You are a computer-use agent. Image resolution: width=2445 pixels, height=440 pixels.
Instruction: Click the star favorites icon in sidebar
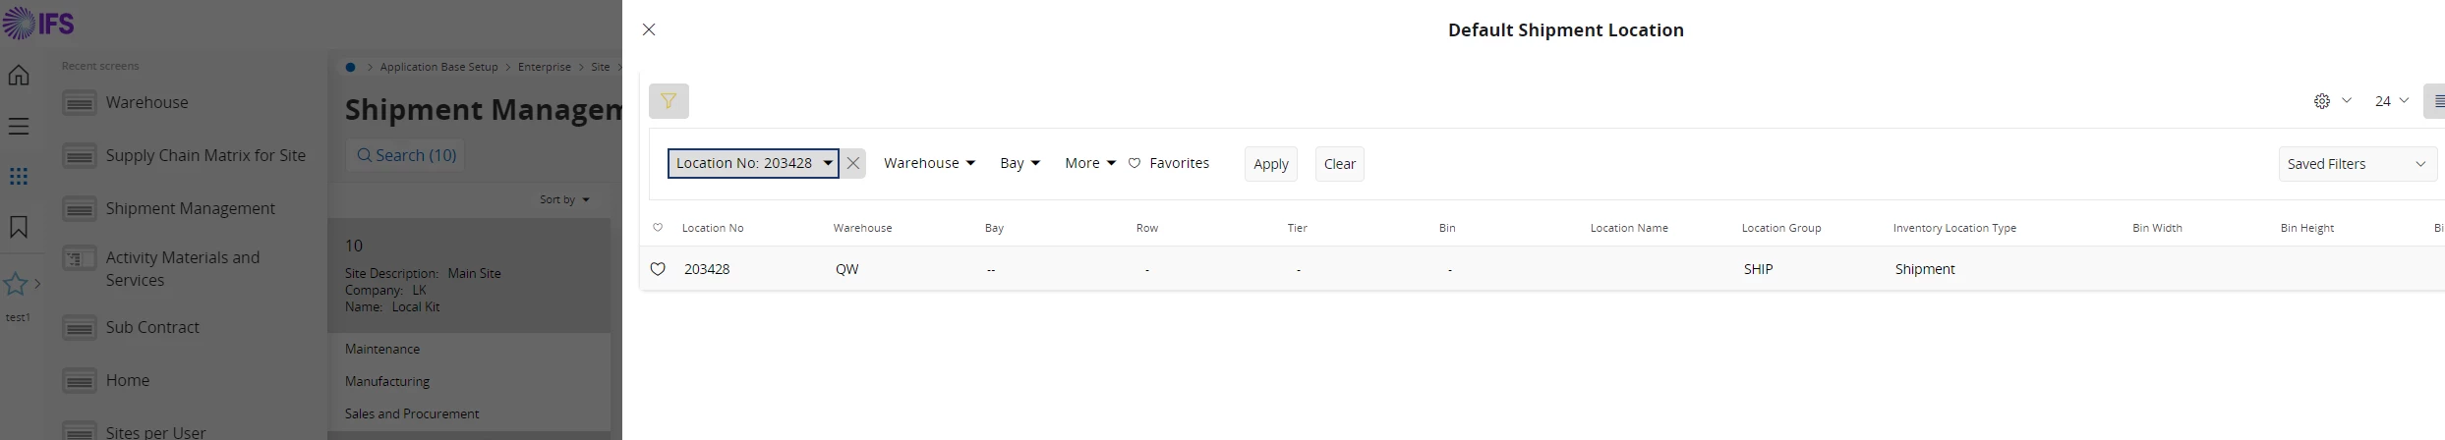point(16,285)
